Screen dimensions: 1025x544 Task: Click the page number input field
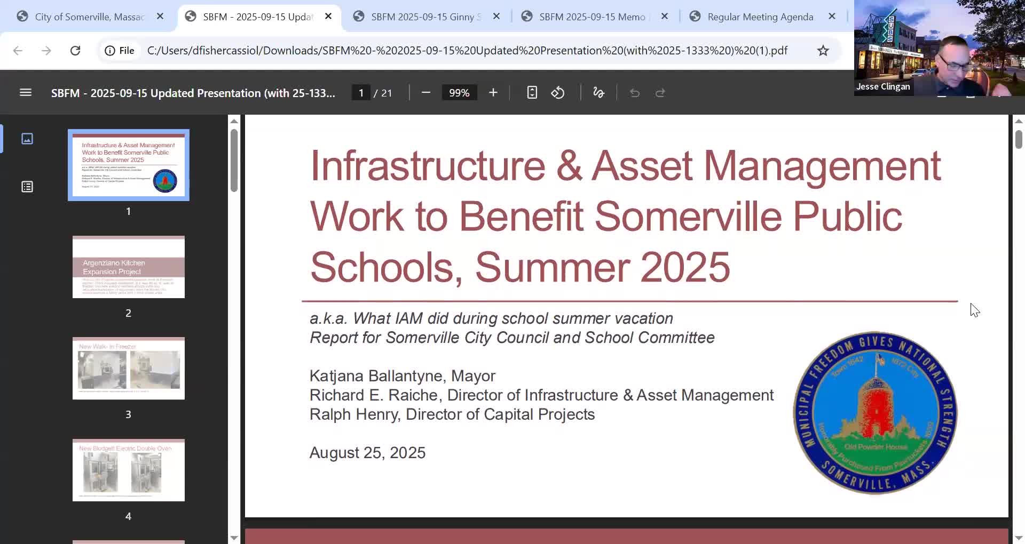tap(361, 93)
